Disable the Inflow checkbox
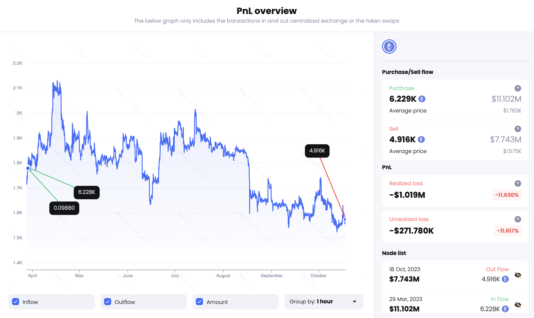 16,302
